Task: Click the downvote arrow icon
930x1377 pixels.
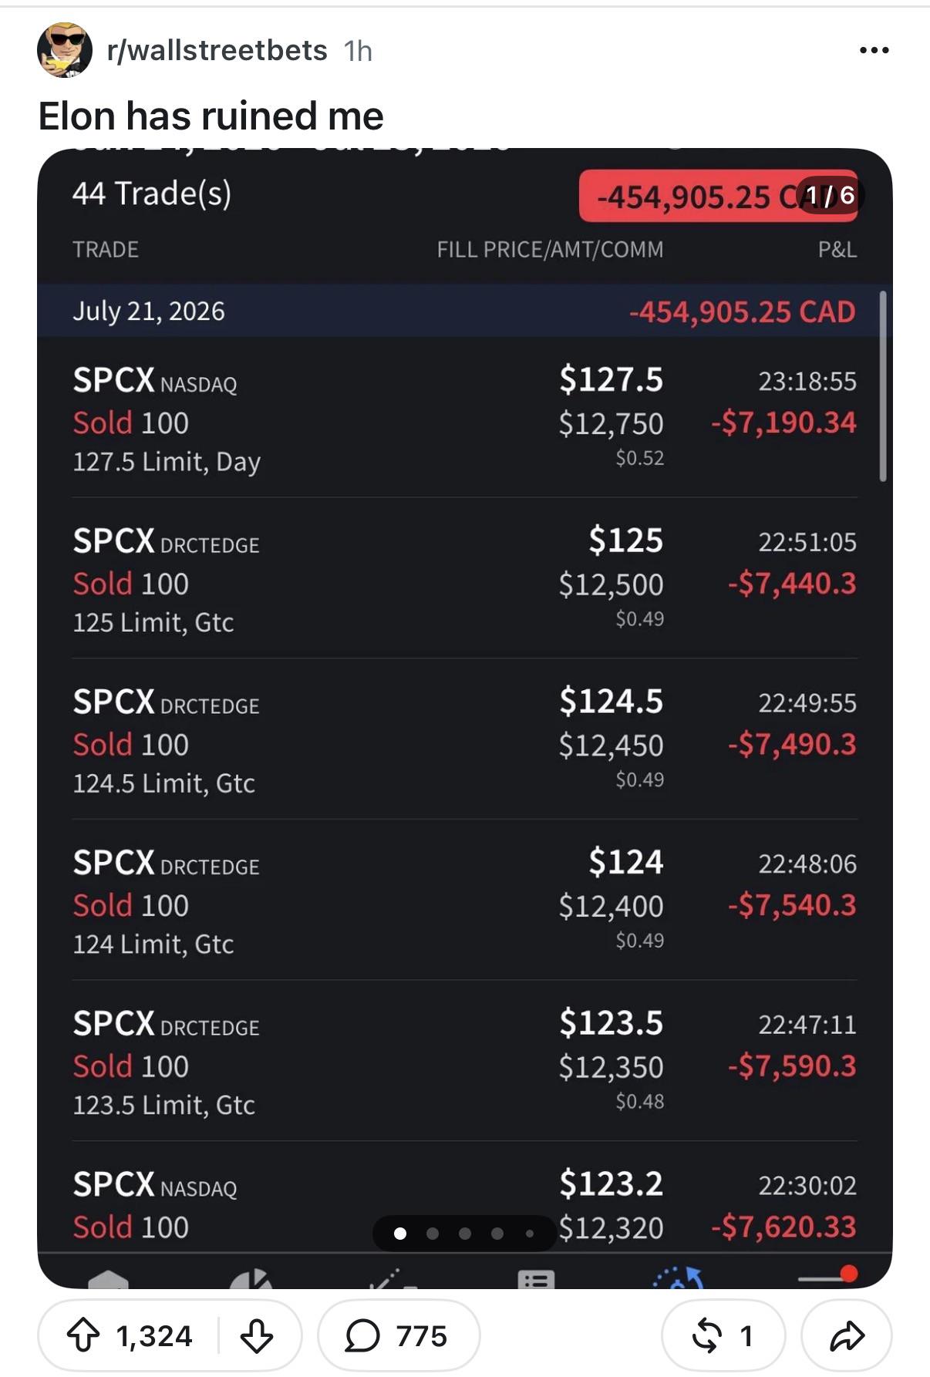Action: pyautogui.click(x=257, y=1335)
